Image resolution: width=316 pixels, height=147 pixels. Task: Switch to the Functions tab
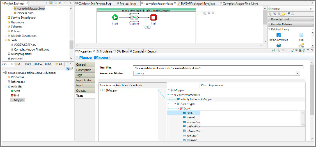tap(122, 85)
